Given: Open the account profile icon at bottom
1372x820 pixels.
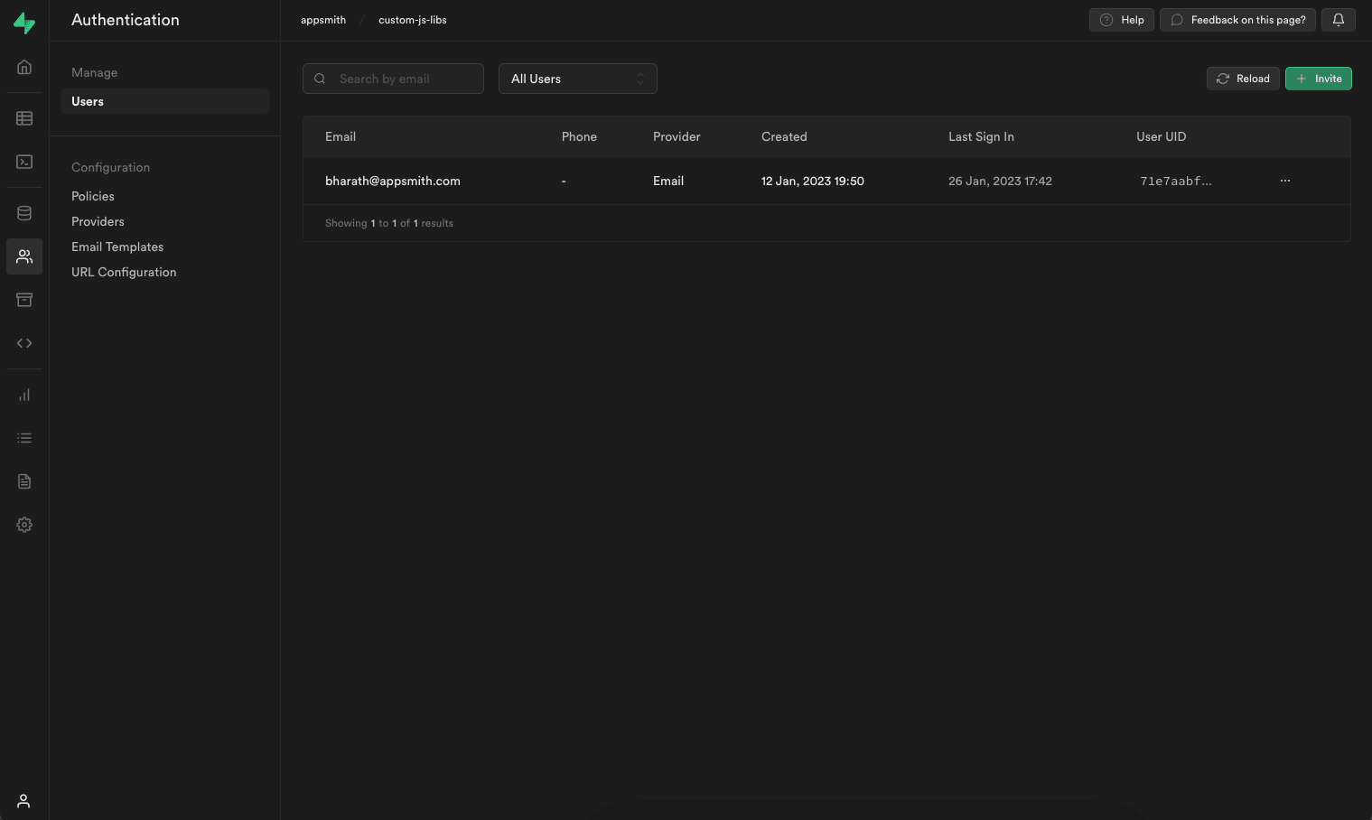Looking at the screenshot, I should 24,801.
